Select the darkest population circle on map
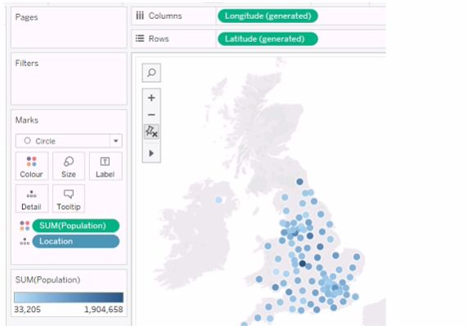The height and width of the screenshot is (326, 467). (x=303, y=264)
